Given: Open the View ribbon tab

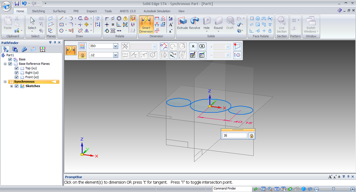Looking at the screenshot, I should (181, 11).
